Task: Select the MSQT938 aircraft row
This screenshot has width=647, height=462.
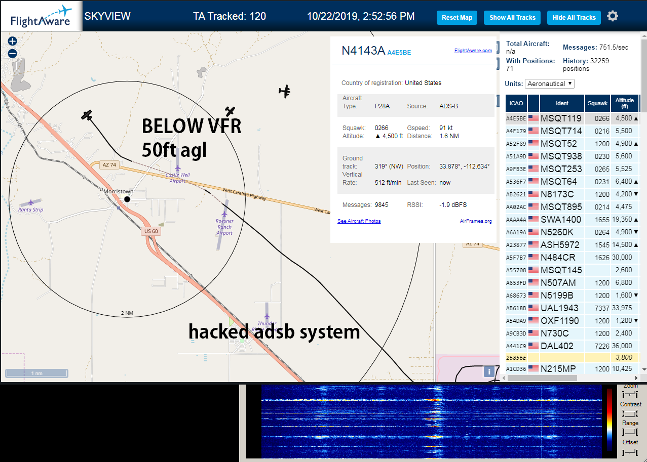Action: pyautogui.click(x=573, y=156)
